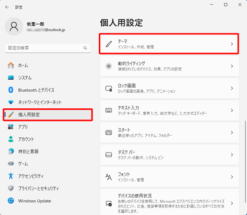Click the ロック画面 screen lock icon
The height and width of the screenshot is (215, 247).
(109, 89)
